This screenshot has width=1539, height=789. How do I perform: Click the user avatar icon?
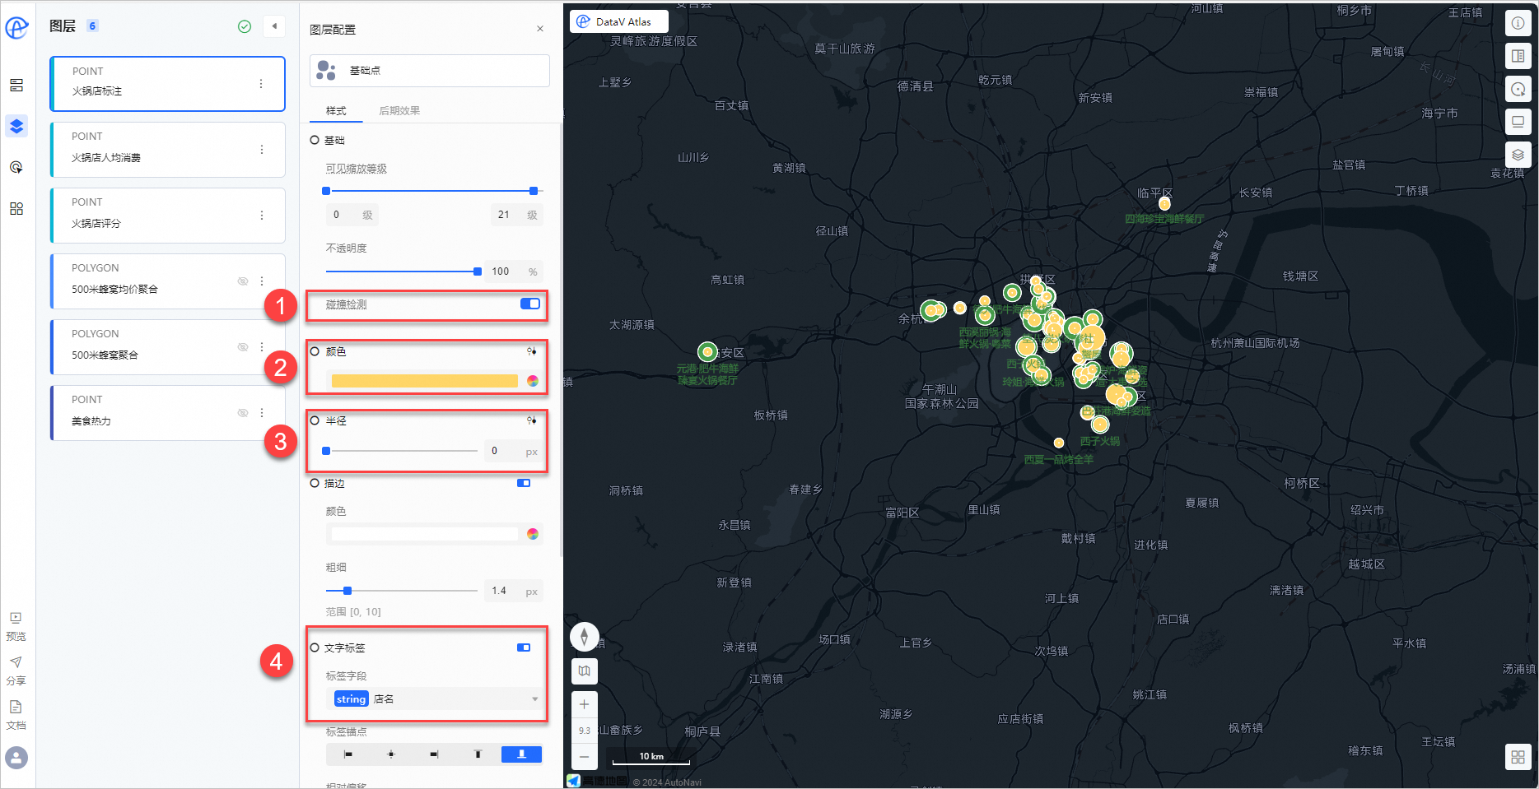[x=16, y=758]
